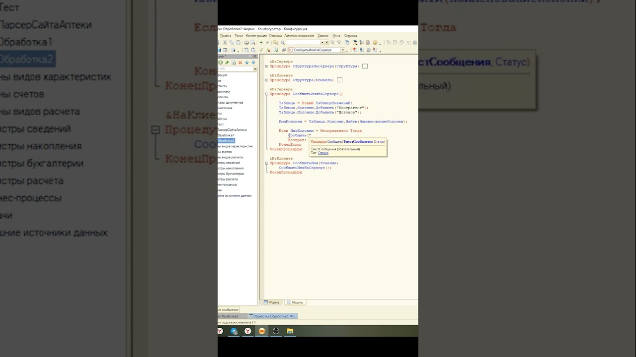Image resolution: width=636 pixels, height=357 pixels.
Task: Open the Конфигурация menu
Action: 256,36
